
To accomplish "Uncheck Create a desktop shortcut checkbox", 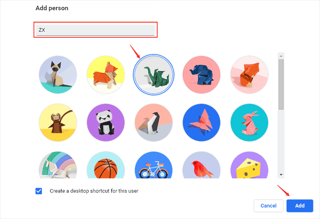I will pyautogui.click(x=39, y=191).
